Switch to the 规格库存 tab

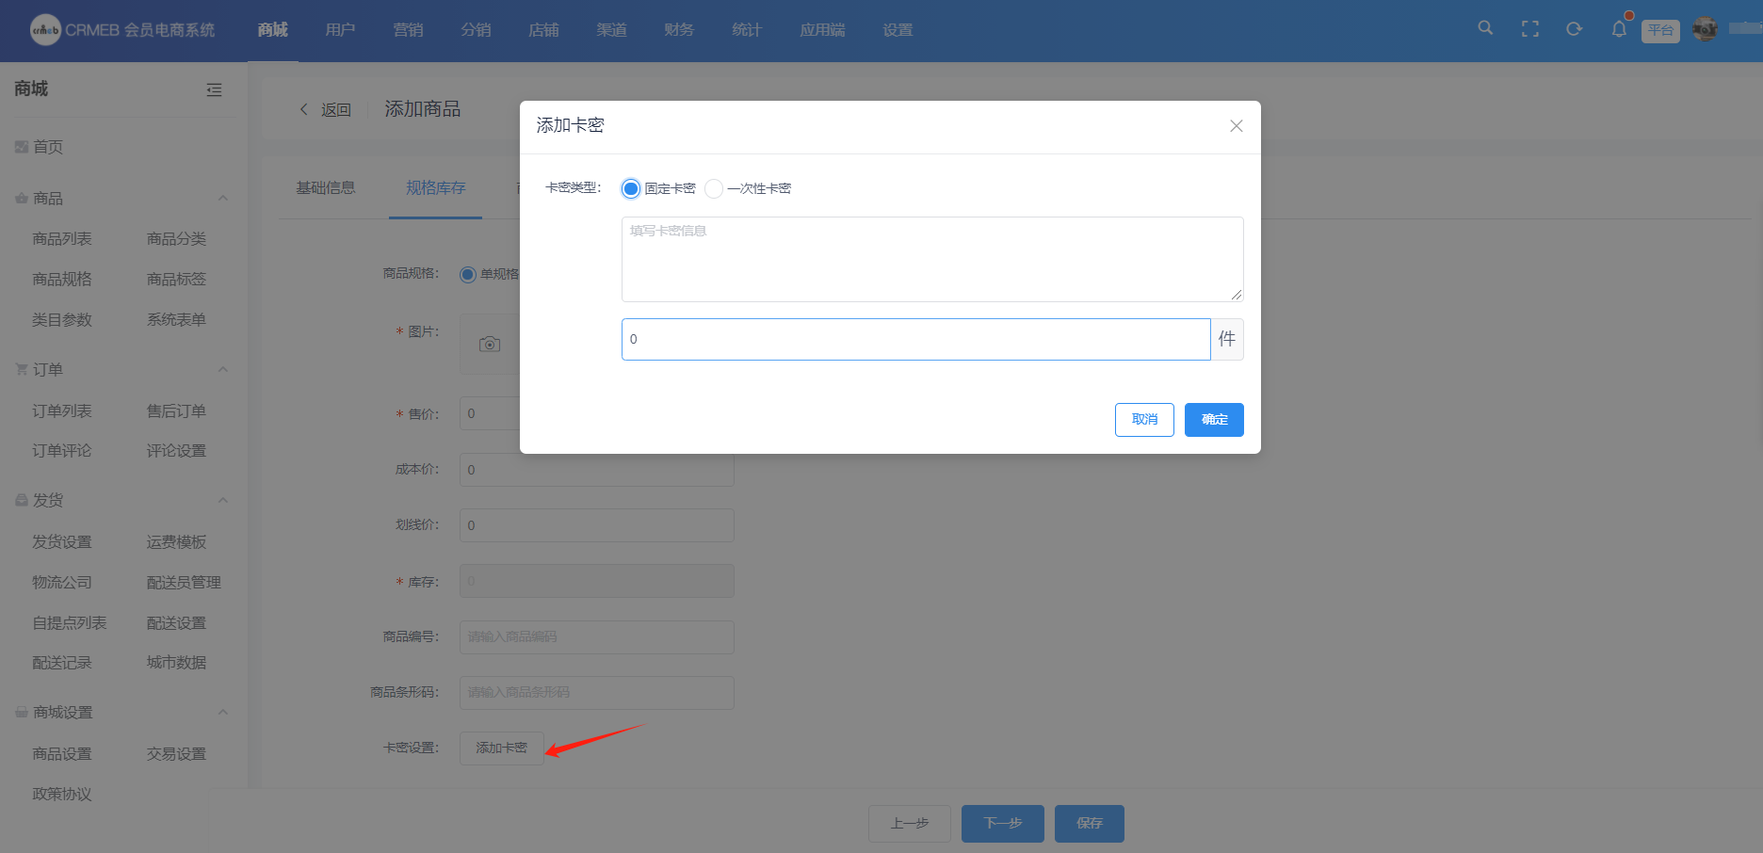pyautogui.click(x=435, y=188)
